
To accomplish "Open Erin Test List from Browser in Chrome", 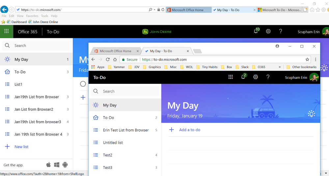I will click(x=125, y=130).
